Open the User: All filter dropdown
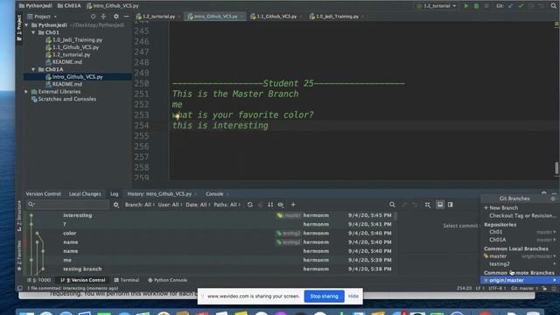This screenshot has height=315, width=560. tap(170, 205)
